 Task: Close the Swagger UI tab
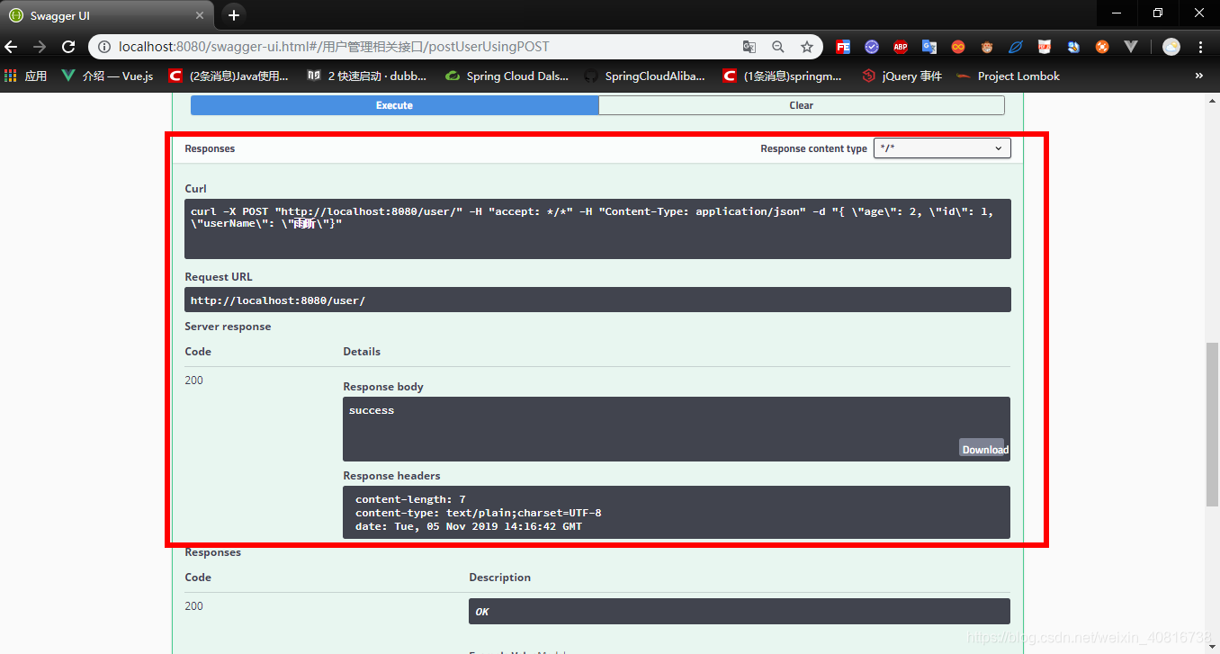pos(198,15)
